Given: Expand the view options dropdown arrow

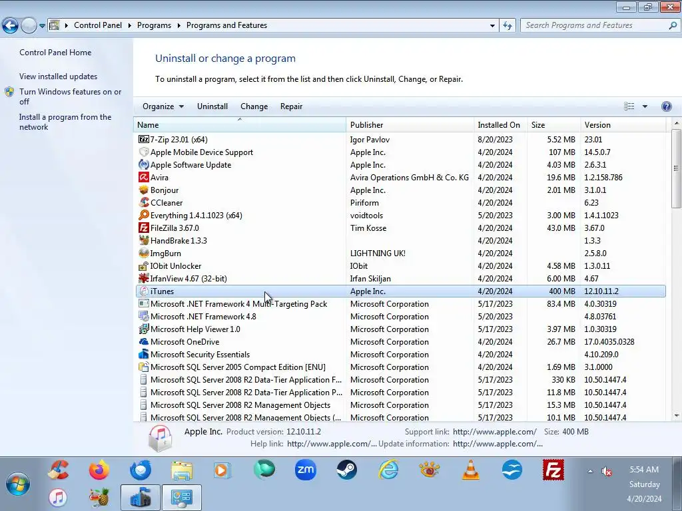Looking at the screenshot, I should (645, 106).
